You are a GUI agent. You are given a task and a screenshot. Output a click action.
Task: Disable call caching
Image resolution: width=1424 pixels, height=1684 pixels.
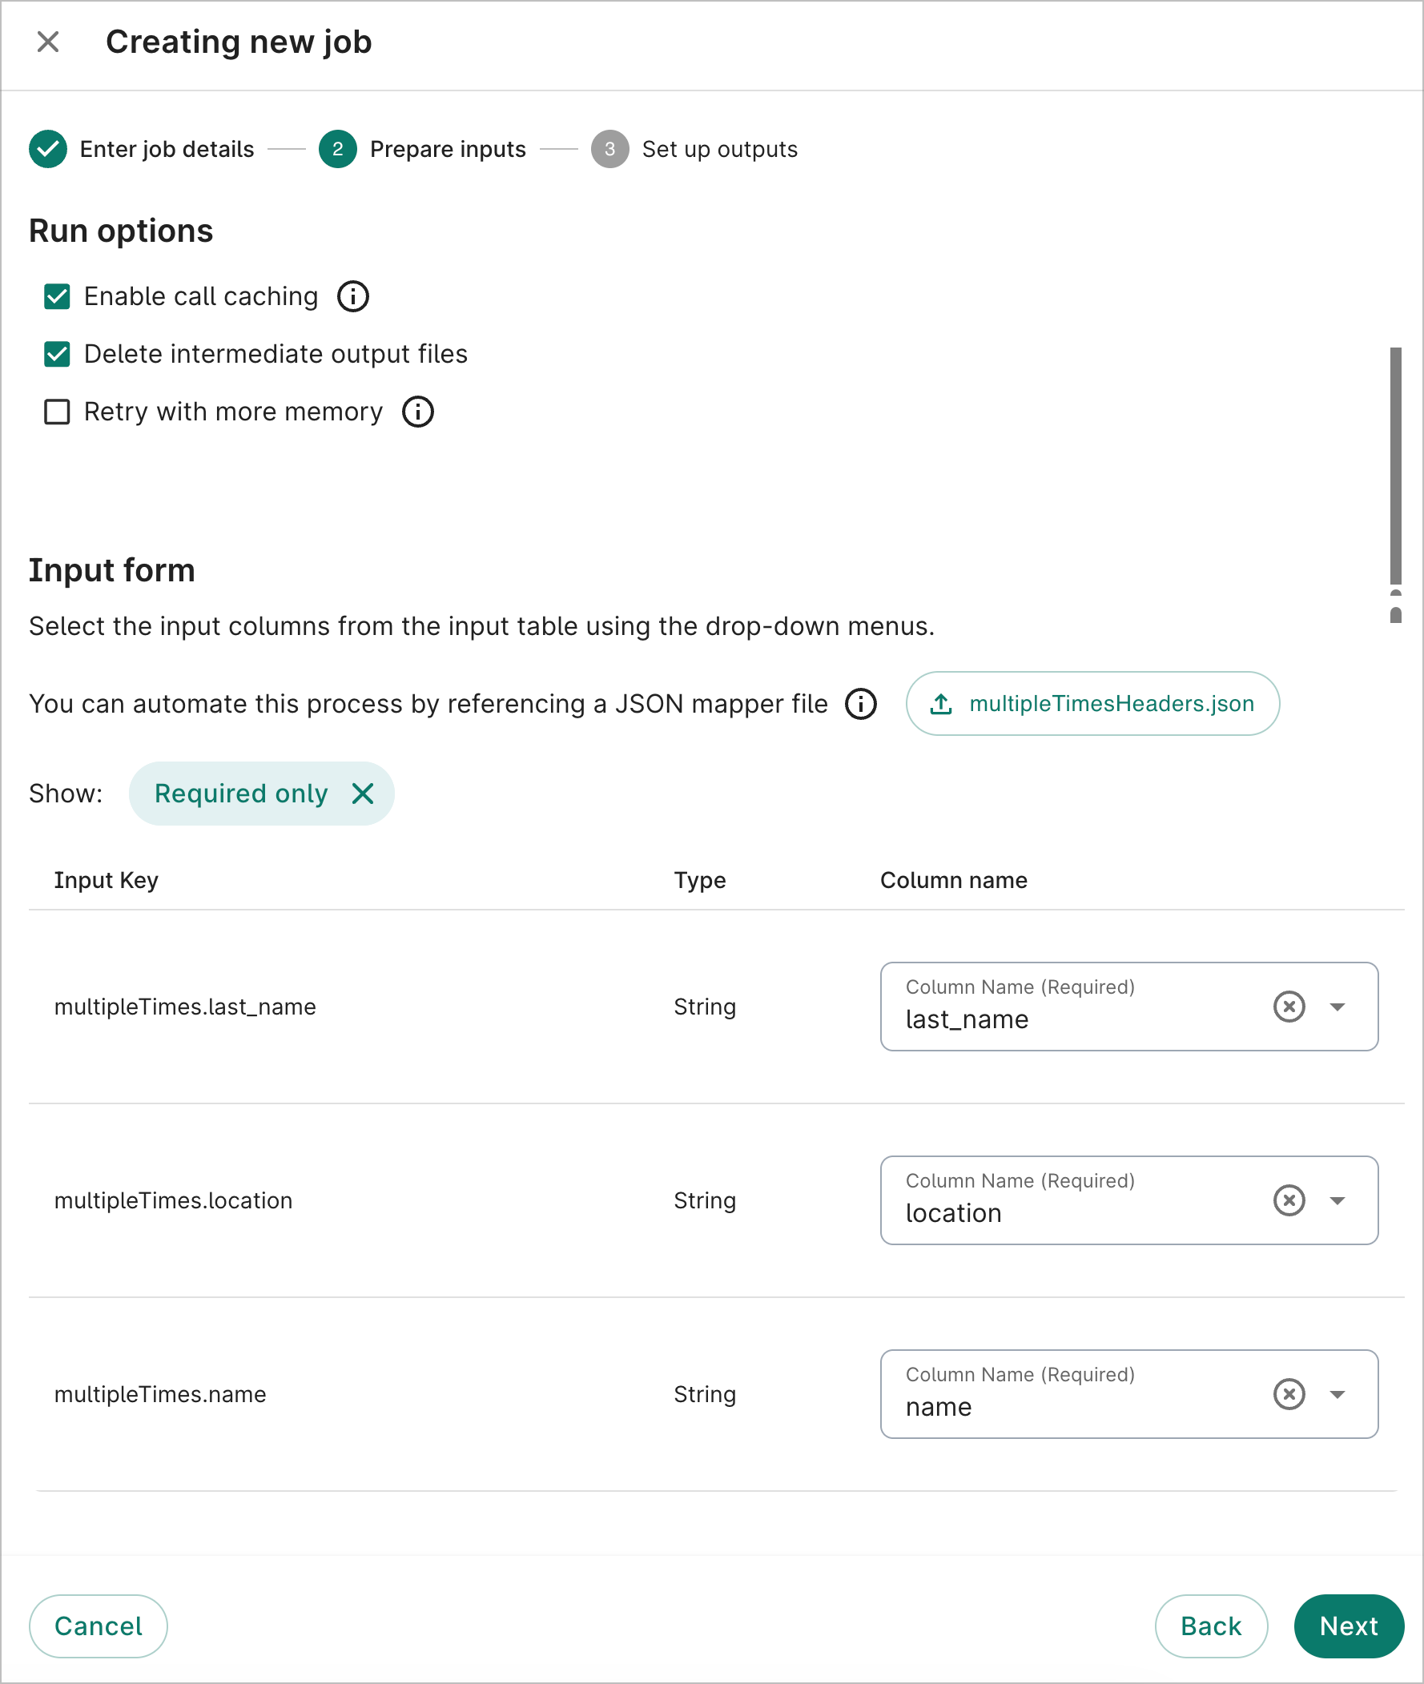[57, 296]
